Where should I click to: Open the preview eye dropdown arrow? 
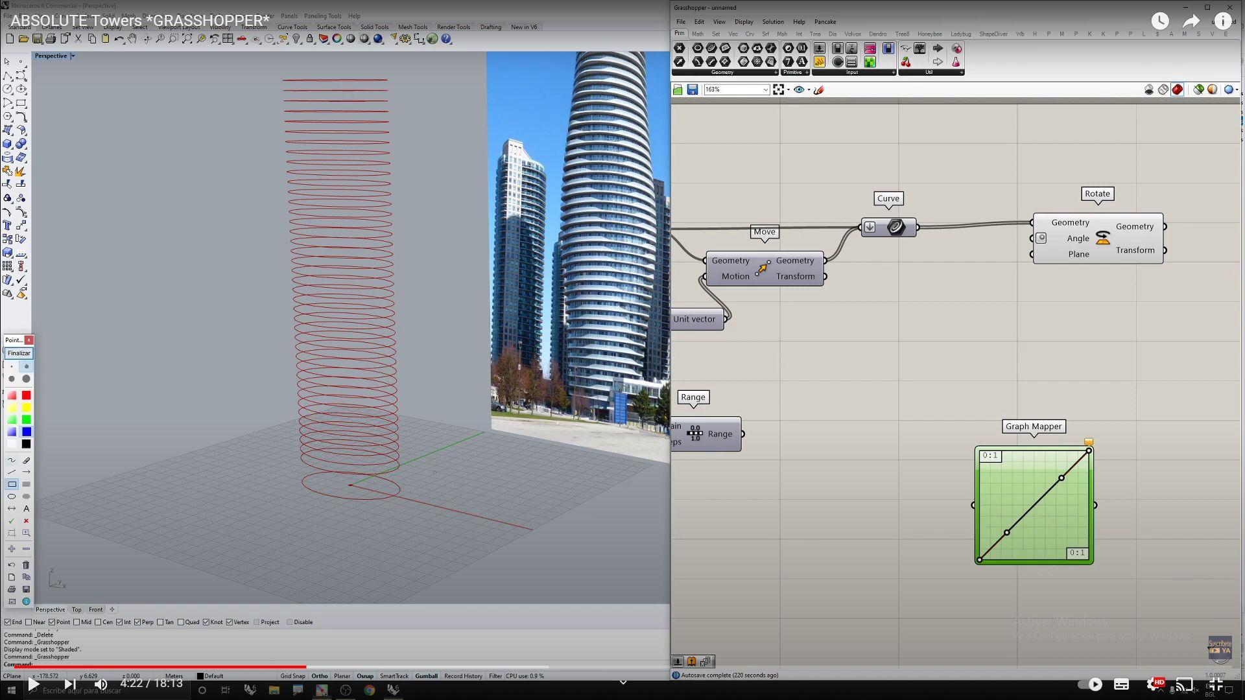point(809,90)
